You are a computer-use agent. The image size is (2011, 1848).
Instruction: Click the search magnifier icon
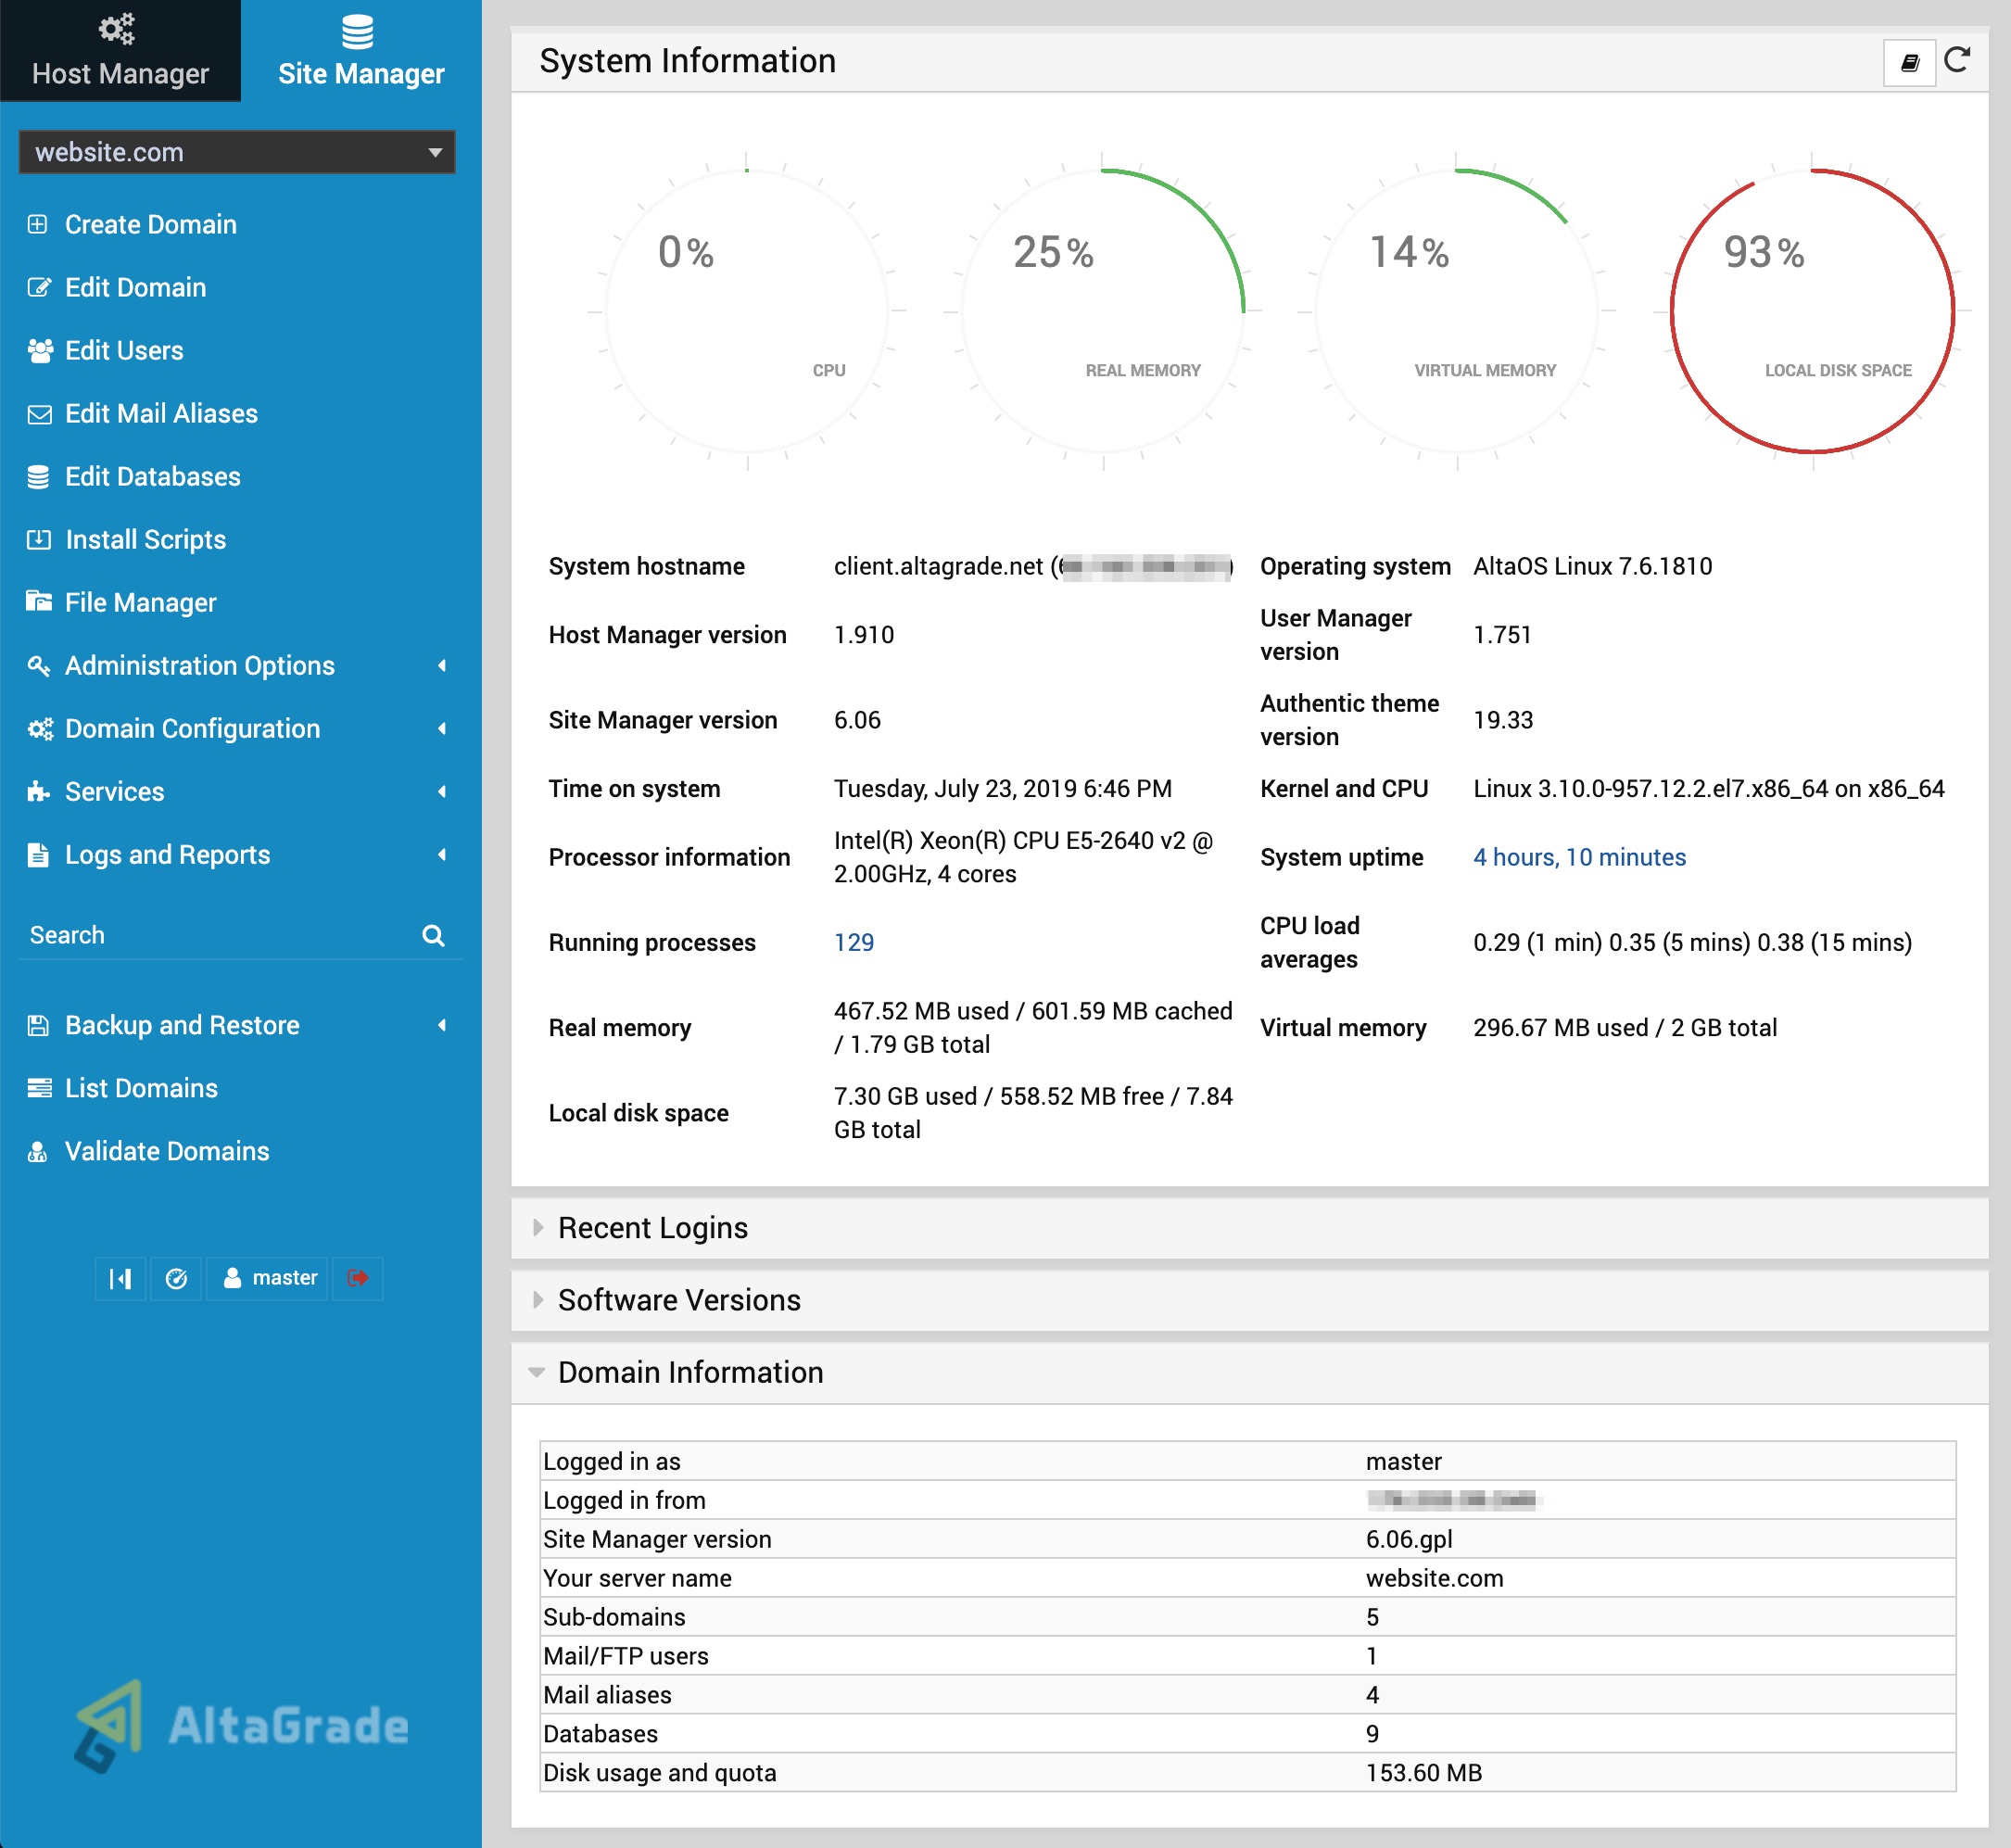433,936
